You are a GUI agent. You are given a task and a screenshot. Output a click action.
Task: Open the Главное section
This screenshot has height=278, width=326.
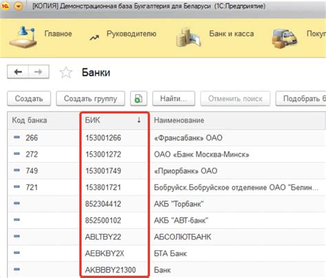coord(58,34)
